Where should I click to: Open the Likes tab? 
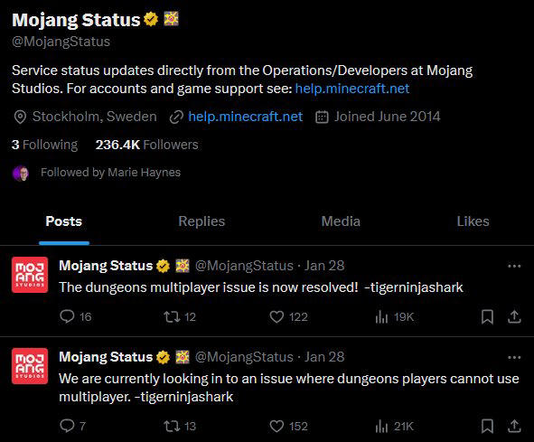pos(473,221)
